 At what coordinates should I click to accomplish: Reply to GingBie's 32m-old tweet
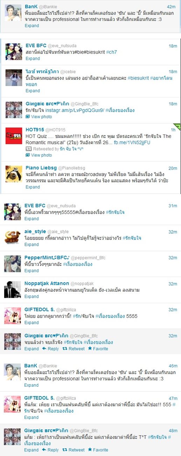[x=50, y=348]
